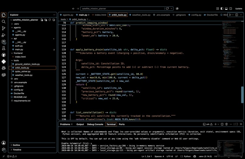Expand the Timeline section
This screenshot has width=245, height=159.
(33, 150)
